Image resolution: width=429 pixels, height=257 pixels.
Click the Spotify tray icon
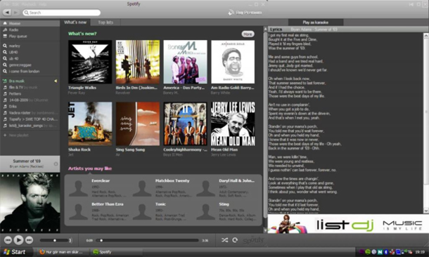368,252
